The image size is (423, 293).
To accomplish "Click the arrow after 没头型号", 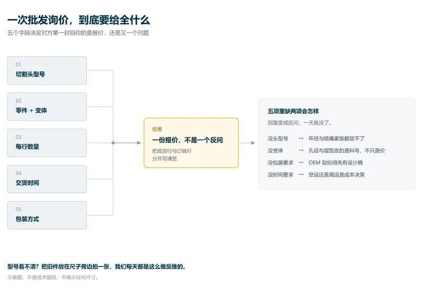I will 301,138.
